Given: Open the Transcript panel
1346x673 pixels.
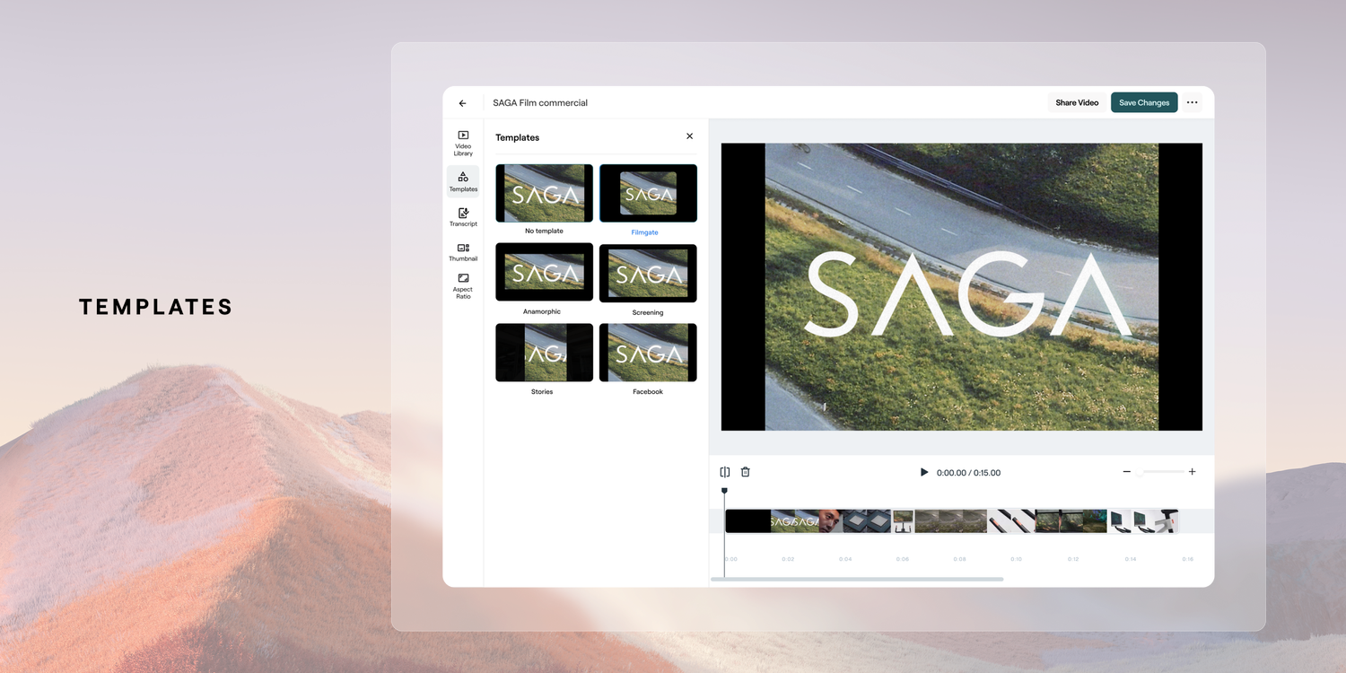Looking at the screenshot, I should (463, 217).
